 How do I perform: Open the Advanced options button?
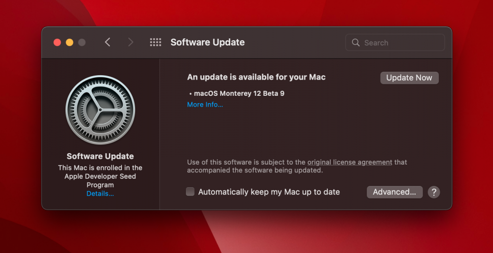pos(394,192)
